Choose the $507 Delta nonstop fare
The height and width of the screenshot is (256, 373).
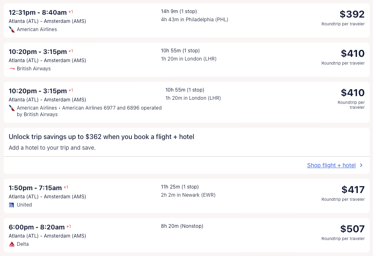[x=352, y=229]
